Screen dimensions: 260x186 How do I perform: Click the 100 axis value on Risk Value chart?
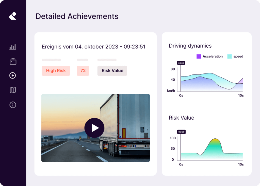173,138
